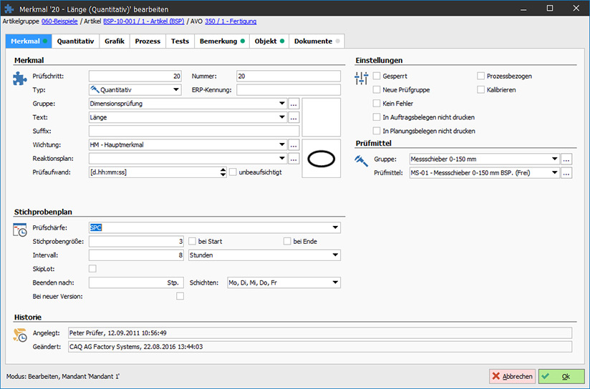Click the Intervall value field
590x389 pixels.
136,255
